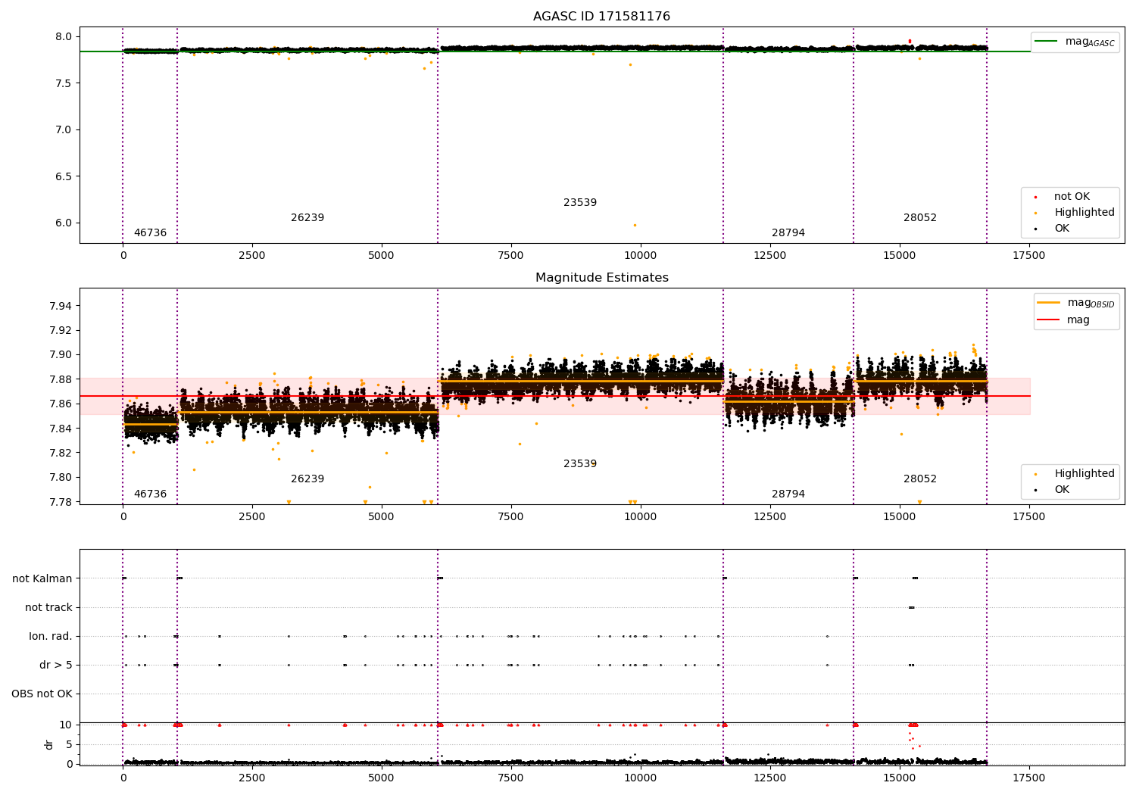
Task: Click the 10 tick on the dr axis
Action: tap(66, 725)
